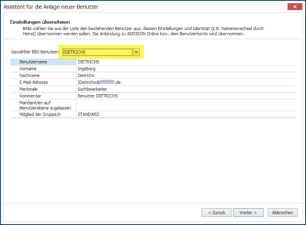Image resolution: width=306 pixels, height=225 pixels.
Task: Go back with < Zurück button
Action: click(x=216, y=213)
